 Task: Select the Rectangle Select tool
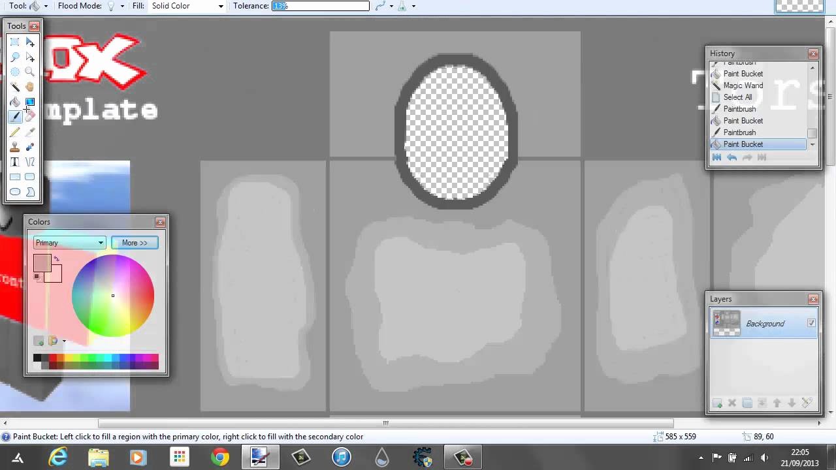click(15, 42)
